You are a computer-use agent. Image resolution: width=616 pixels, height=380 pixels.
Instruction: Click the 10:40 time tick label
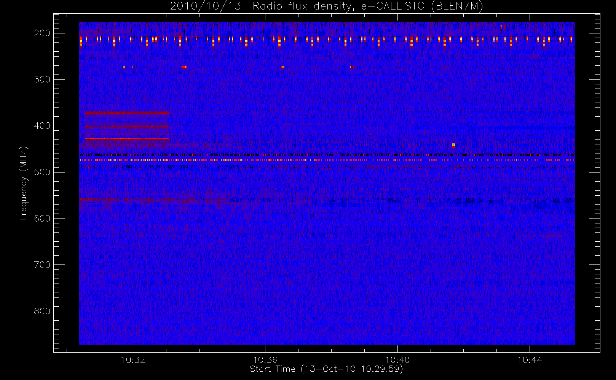[x=397, y=360]
